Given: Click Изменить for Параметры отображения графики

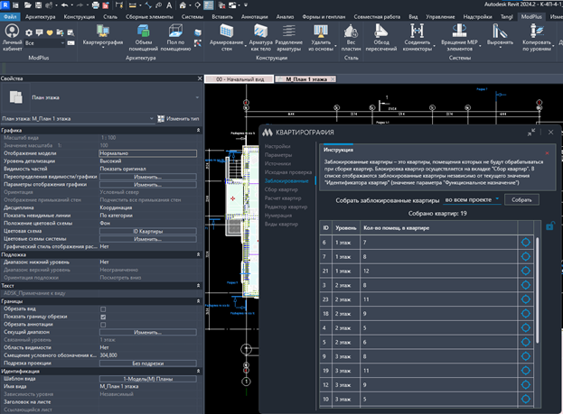Looking at the screenshot, I should click(x=148, y=185).
